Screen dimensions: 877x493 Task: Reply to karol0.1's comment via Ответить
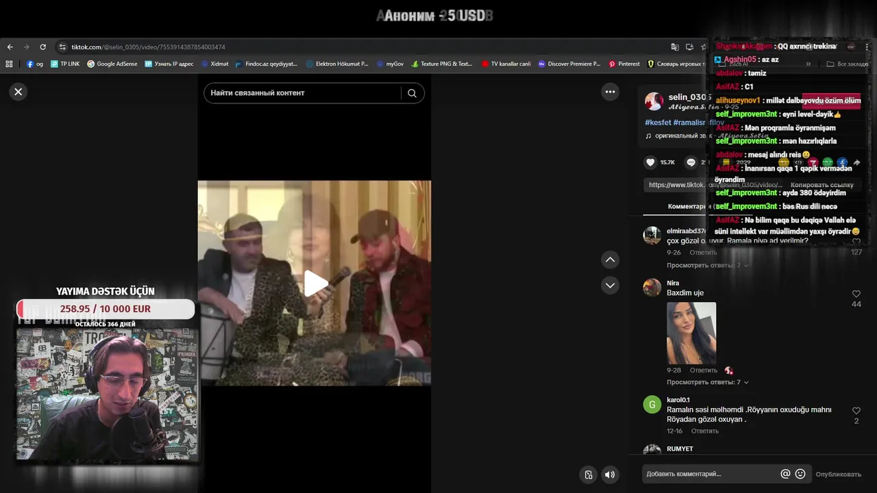[704, 431]
